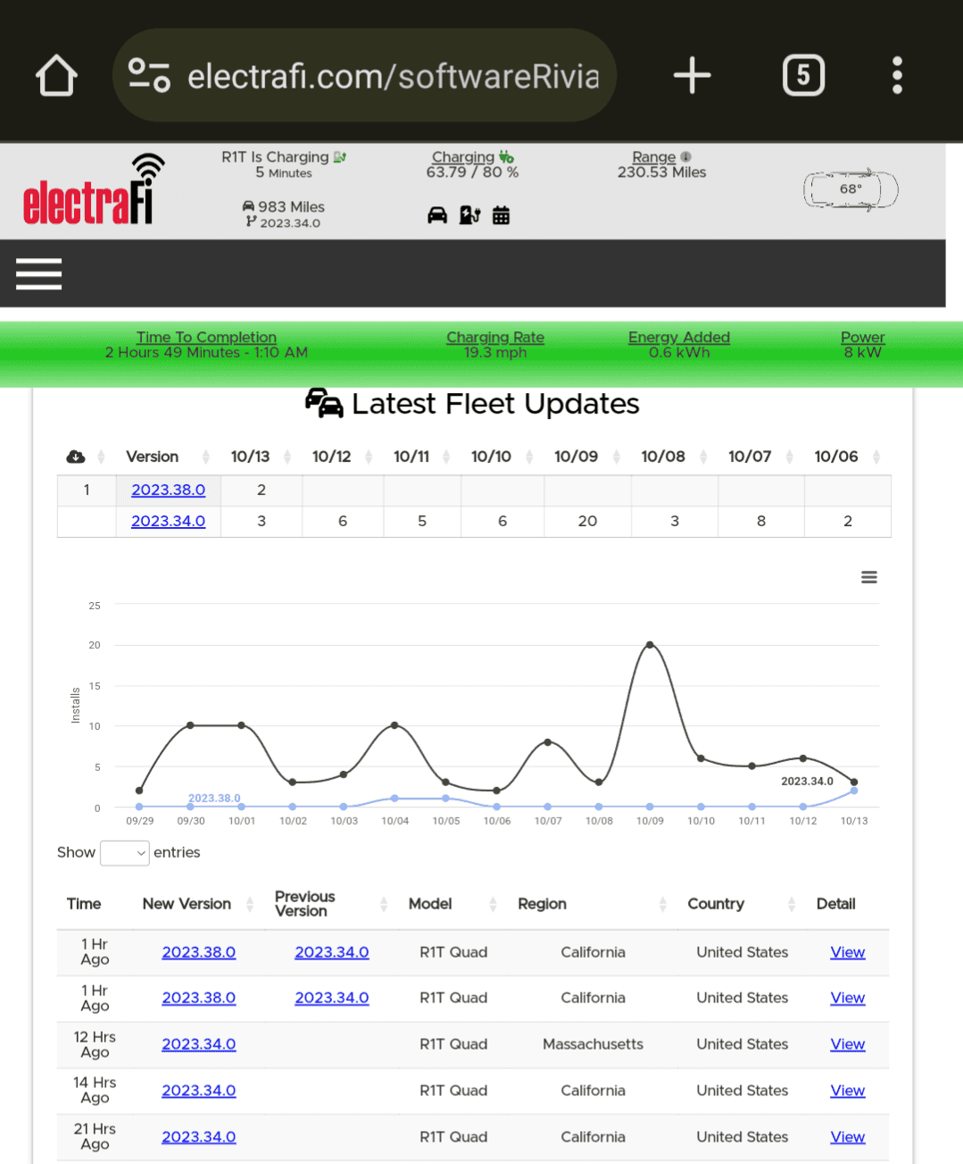This screenshot has height=1164, width=963.
Task: View details of 14 Hrs Ago row
Action: coord(847,1091)
